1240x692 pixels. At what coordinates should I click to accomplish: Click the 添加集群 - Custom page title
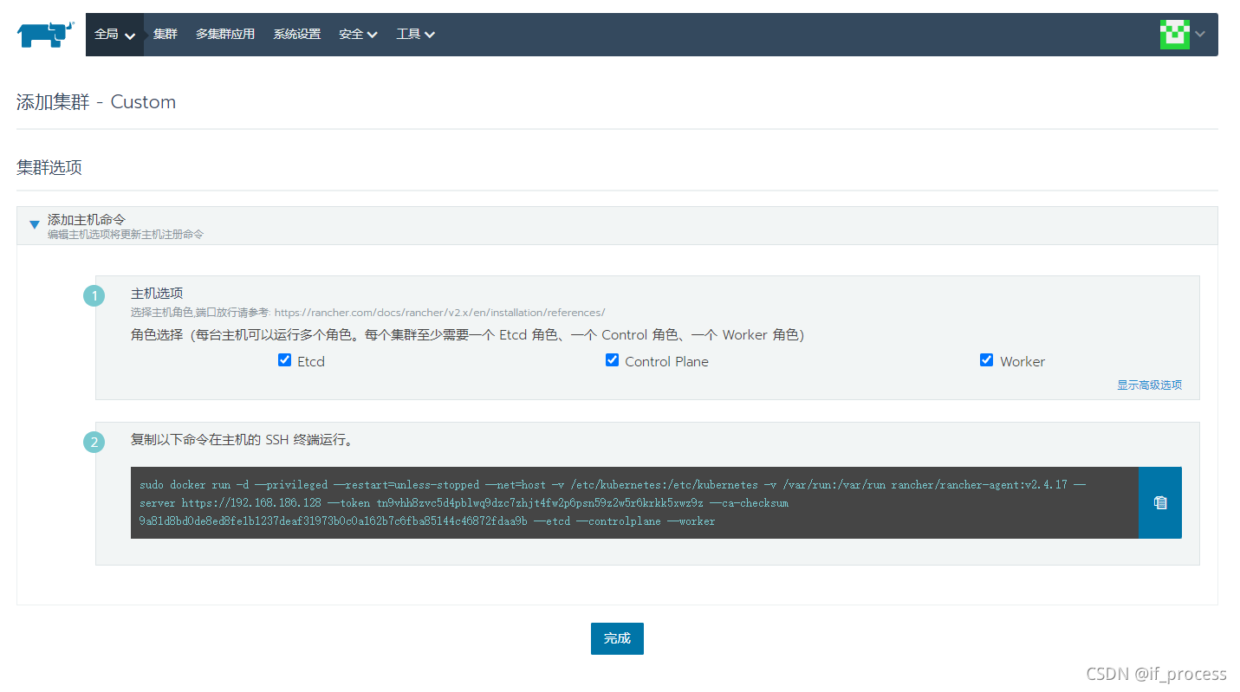pyautogui.click(x=96, y=102)
